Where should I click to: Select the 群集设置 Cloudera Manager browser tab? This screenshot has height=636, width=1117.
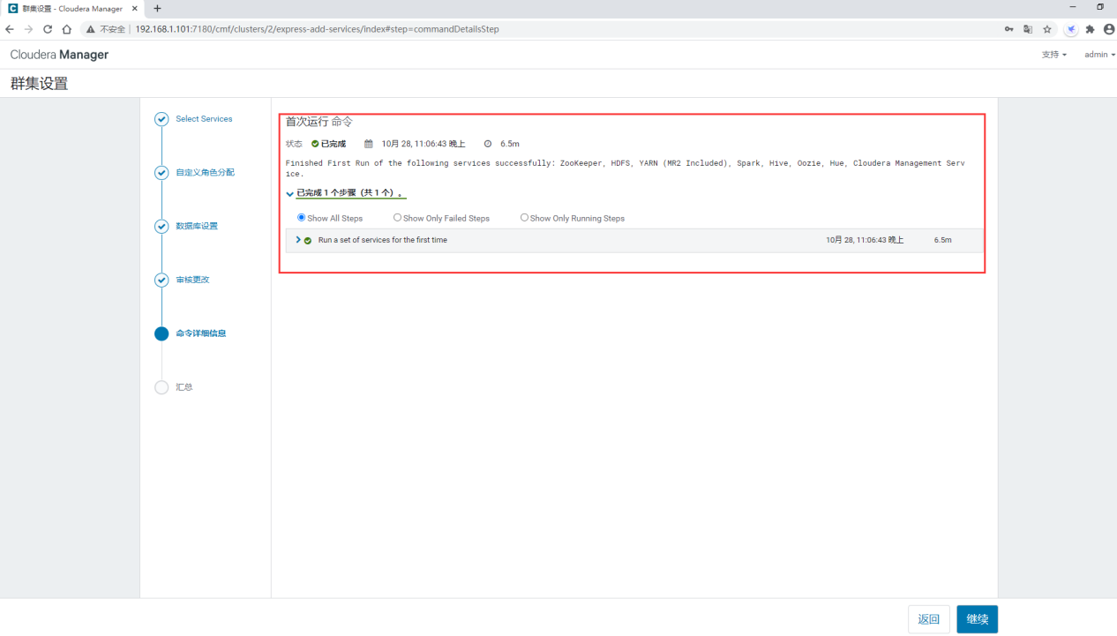[72, 8]
